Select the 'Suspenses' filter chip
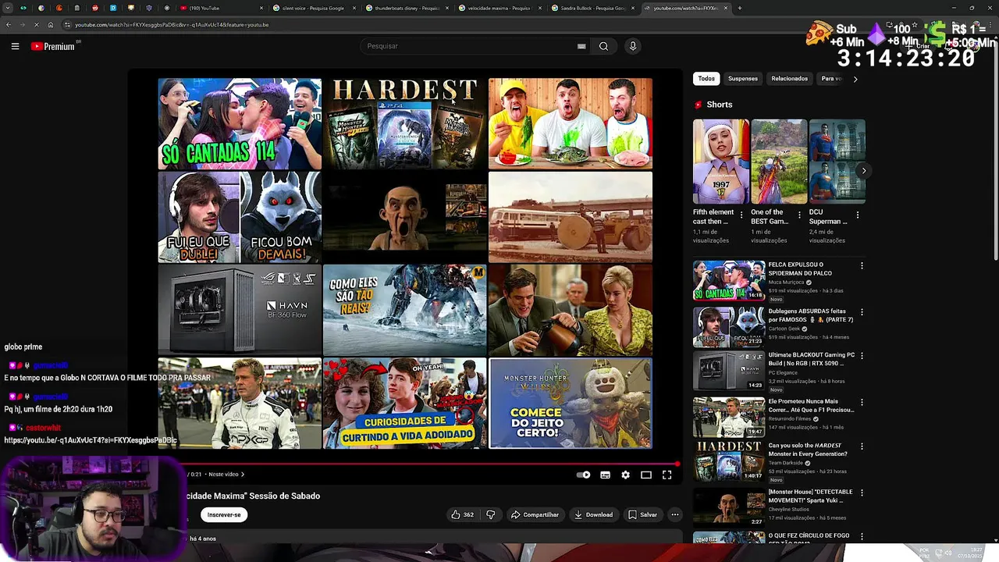This screenshot has height=562, width=999. click(743, 79)
